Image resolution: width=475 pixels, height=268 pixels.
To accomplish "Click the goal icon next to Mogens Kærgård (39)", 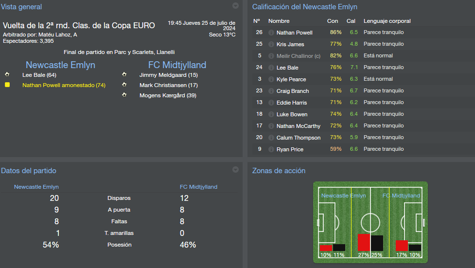I will [124, 95].
